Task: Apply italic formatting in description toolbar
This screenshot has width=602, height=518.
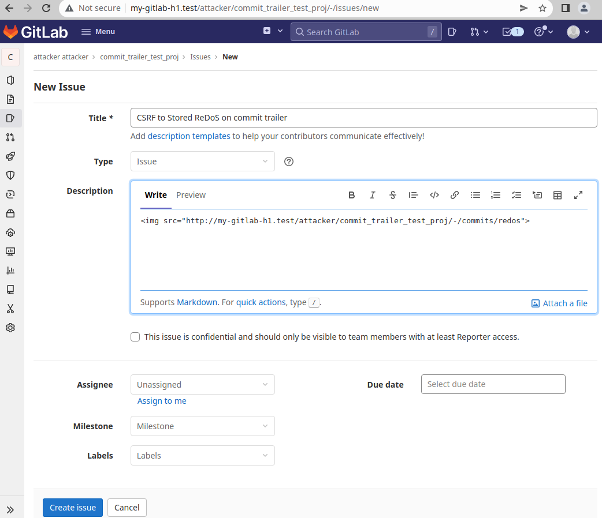Action: [x=373, y=195]
